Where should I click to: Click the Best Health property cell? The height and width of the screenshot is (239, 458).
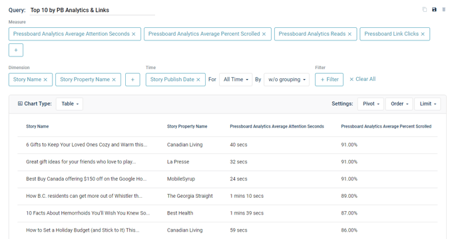point(180,213)
